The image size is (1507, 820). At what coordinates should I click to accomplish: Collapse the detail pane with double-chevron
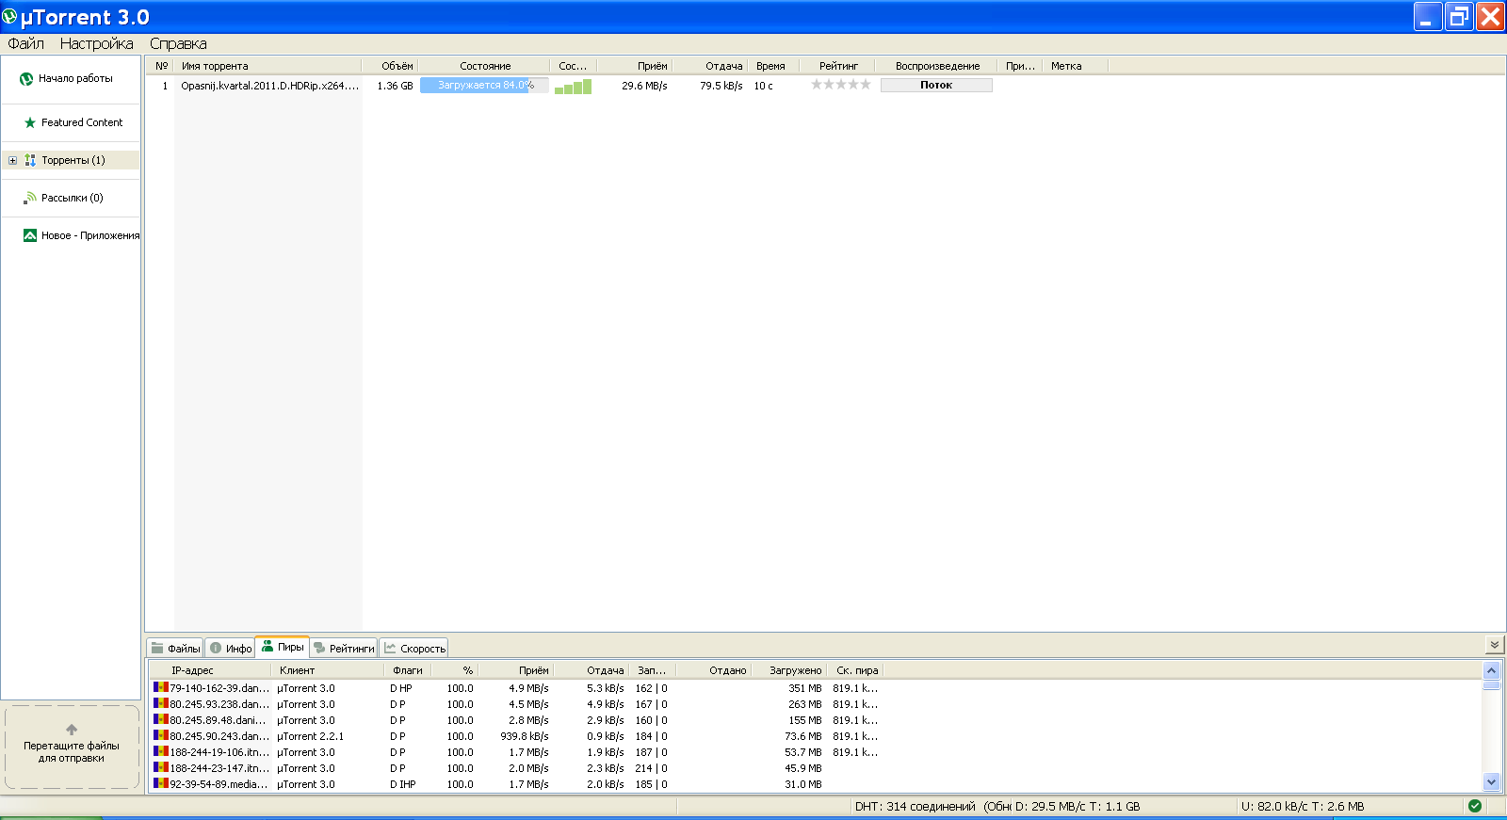point(1494,645)
